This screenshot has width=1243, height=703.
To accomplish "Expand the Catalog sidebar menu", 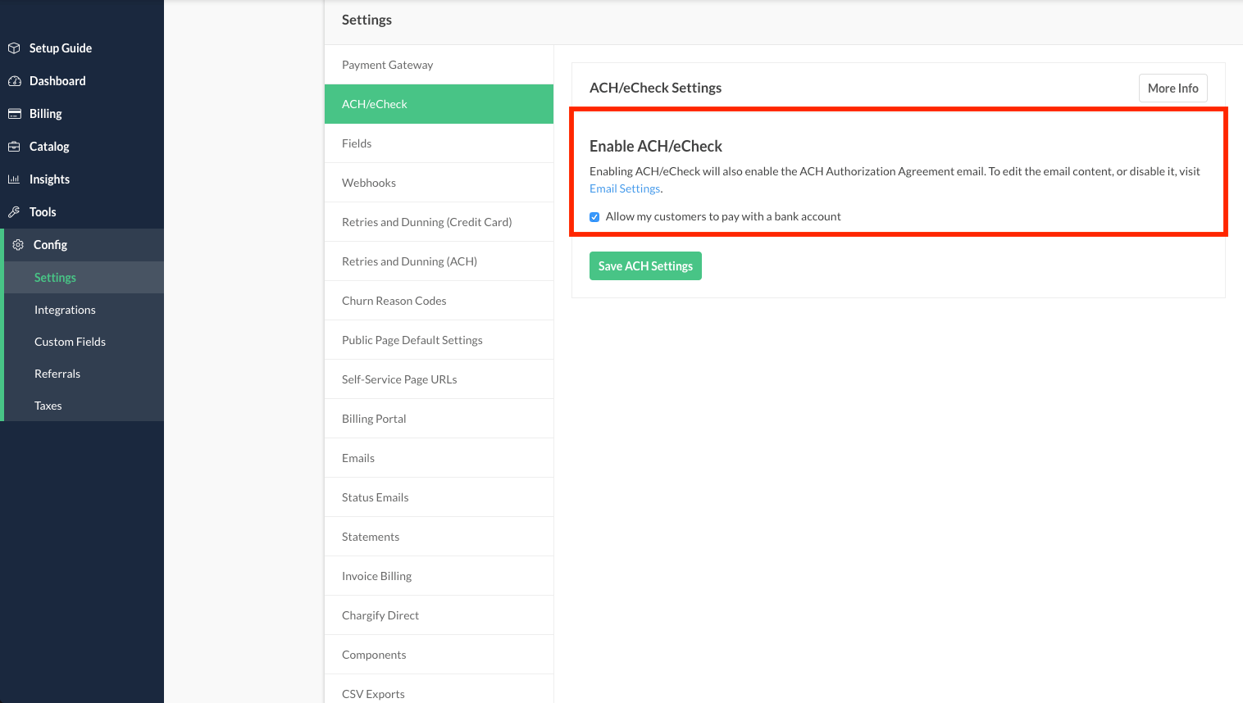I will (x=49, y=147).
